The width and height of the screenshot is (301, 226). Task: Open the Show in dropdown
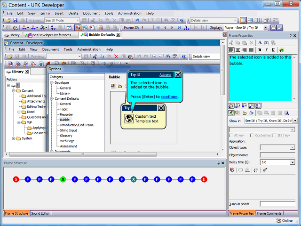click(x=295, y=121)
